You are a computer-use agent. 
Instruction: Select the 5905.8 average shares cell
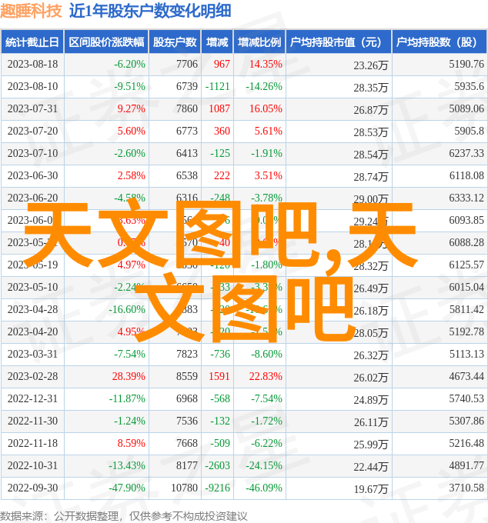[x=469, y=131]
